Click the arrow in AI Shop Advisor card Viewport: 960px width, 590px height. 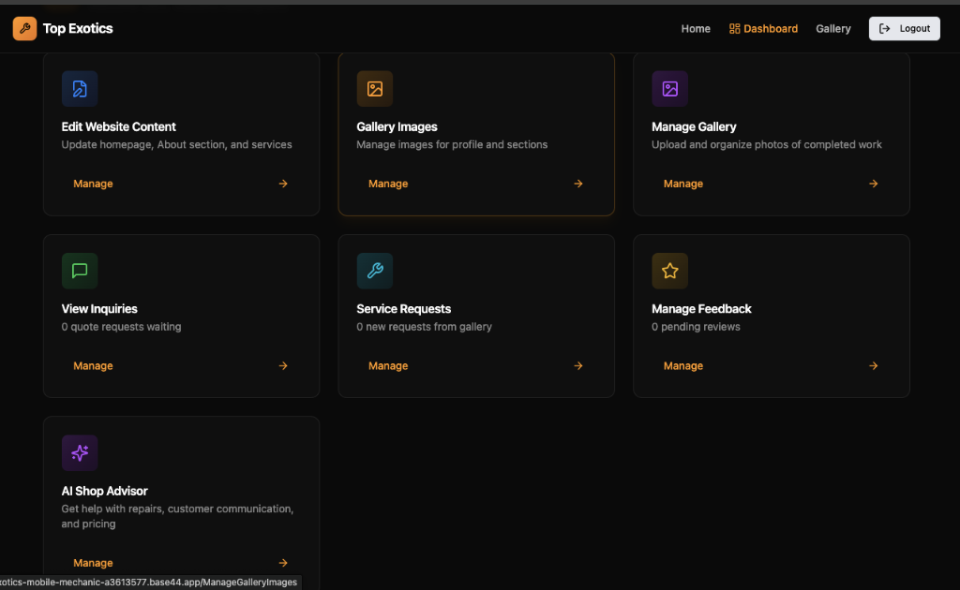(x=283, y=563)
